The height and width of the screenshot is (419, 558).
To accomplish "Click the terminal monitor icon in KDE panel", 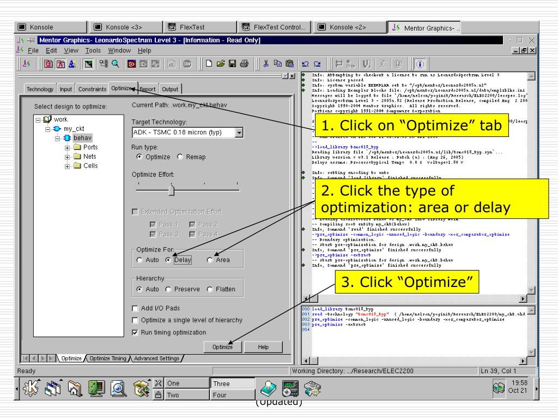I will click(x=96, y=388).
